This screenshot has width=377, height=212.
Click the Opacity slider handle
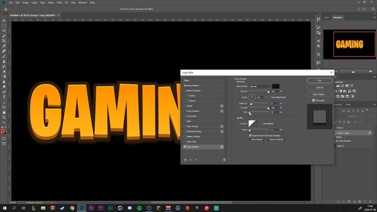pos(269,92)
